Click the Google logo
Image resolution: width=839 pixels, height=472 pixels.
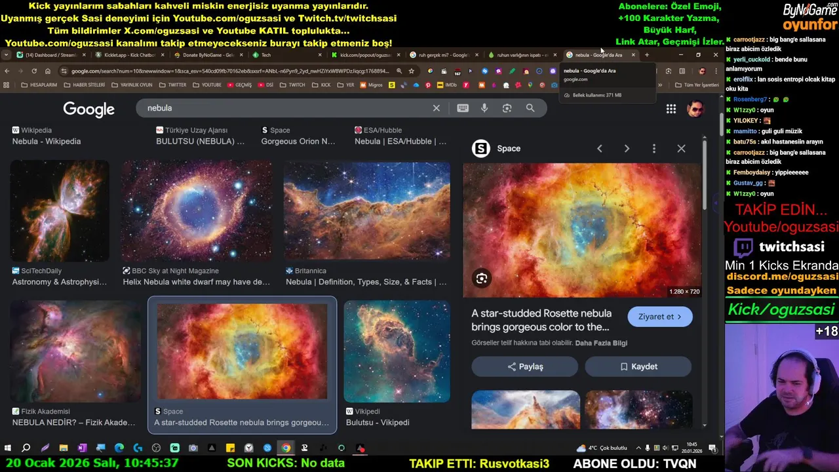88,109
